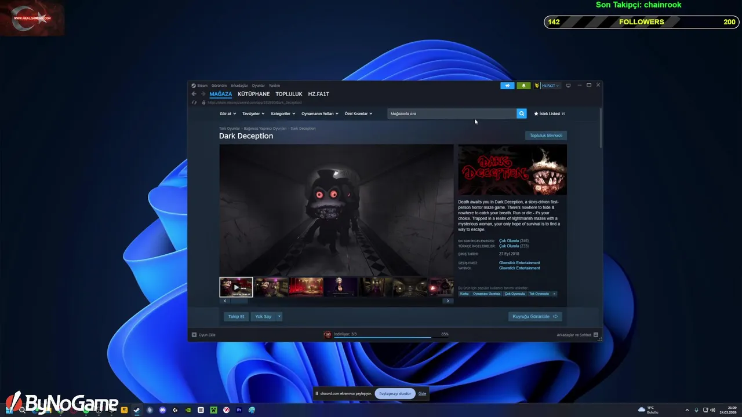Click the blue announcements megaphone icon

click(x=507, y=86)
